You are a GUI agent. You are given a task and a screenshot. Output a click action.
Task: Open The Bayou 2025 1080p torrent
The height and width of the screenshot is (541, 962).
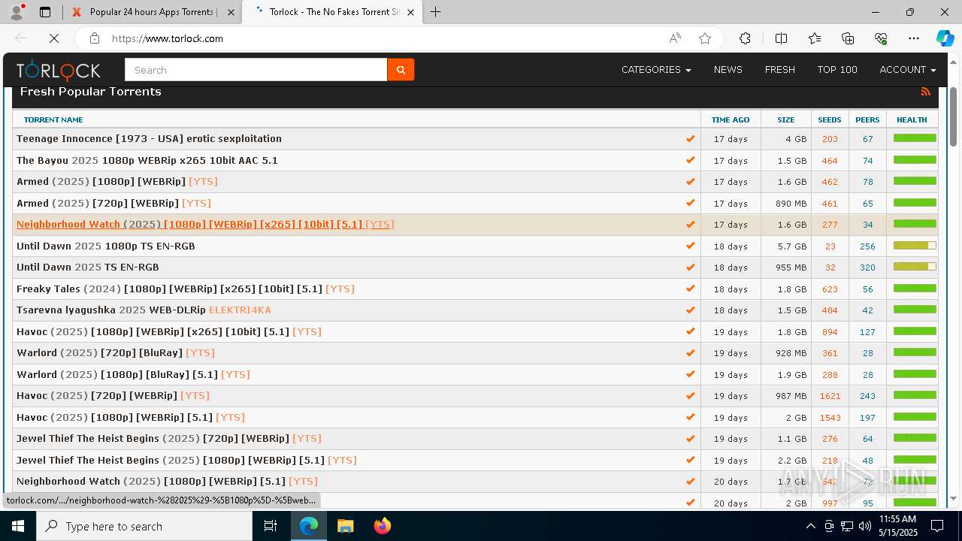coord(147,160)
